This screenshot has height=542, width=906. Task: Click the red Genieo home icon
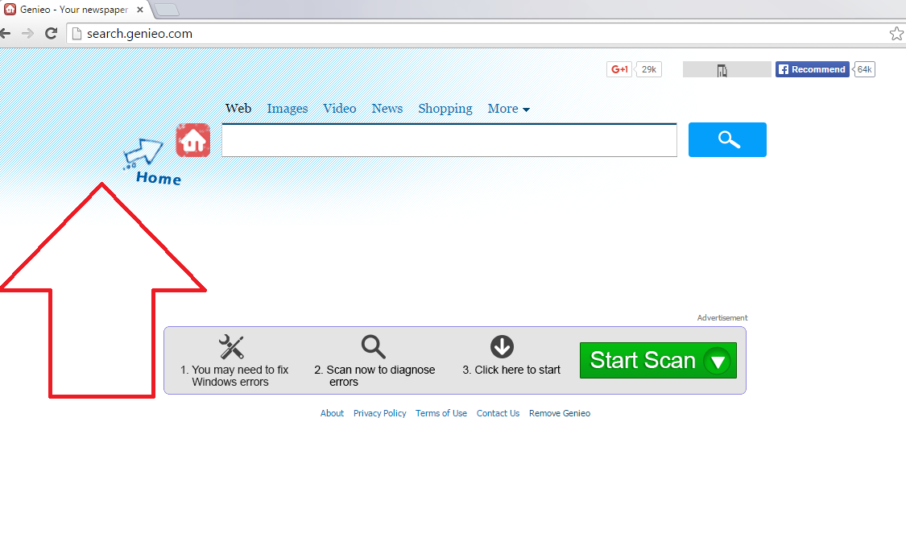coord(193,140)
